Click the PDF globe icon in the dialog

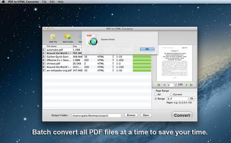pos(92,40)
